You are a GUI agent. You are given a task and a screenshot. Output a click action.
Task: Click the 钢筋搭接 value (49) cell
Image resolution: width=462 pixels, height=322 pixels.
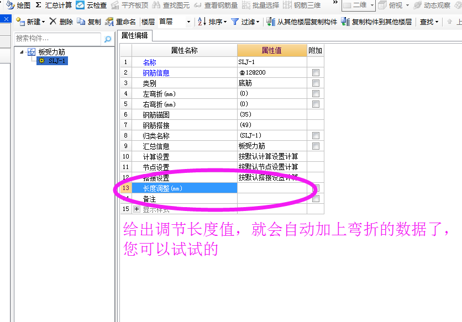pos(272,125)
